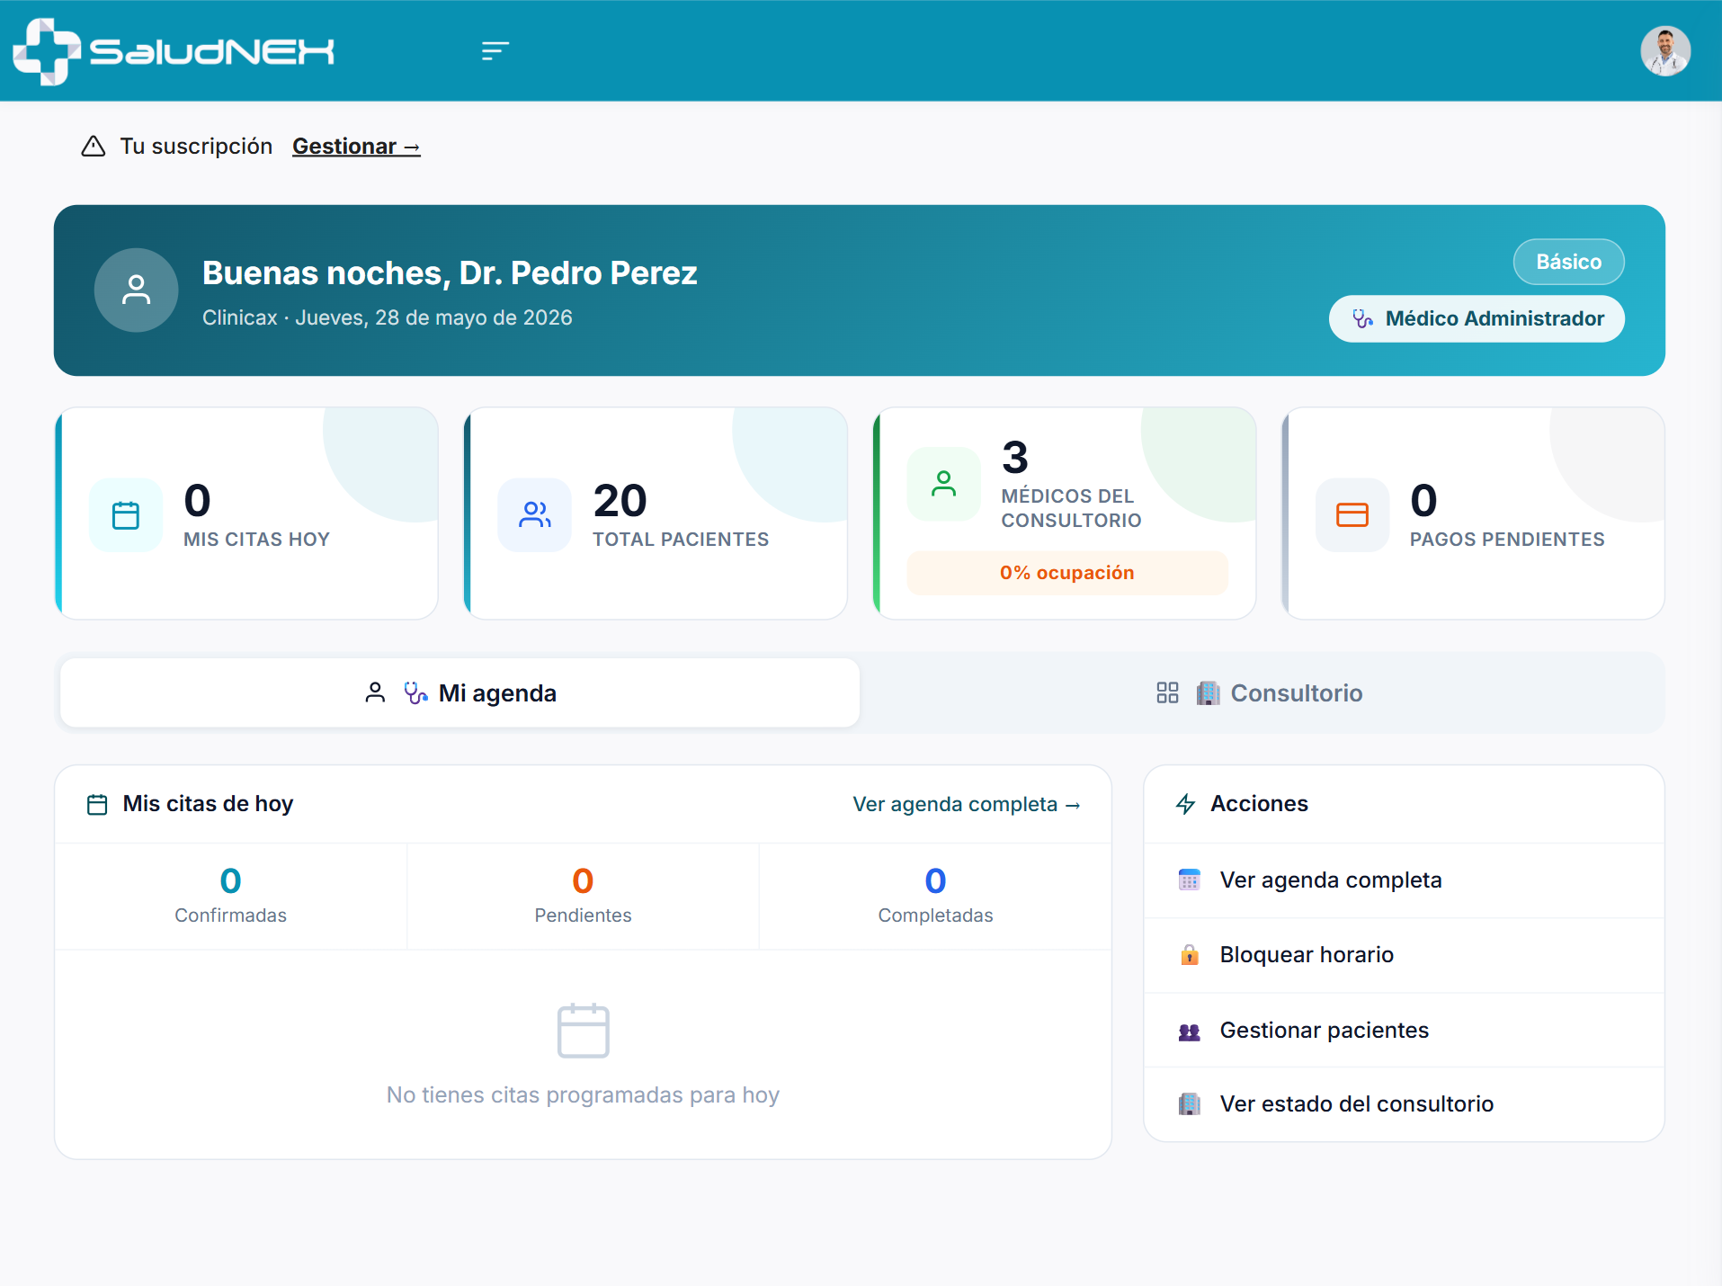Image resolution: width=1722 pixels, height=1286 pixels.
Task: Click the Buenas noches greeting heading
Action: point(450,272)
